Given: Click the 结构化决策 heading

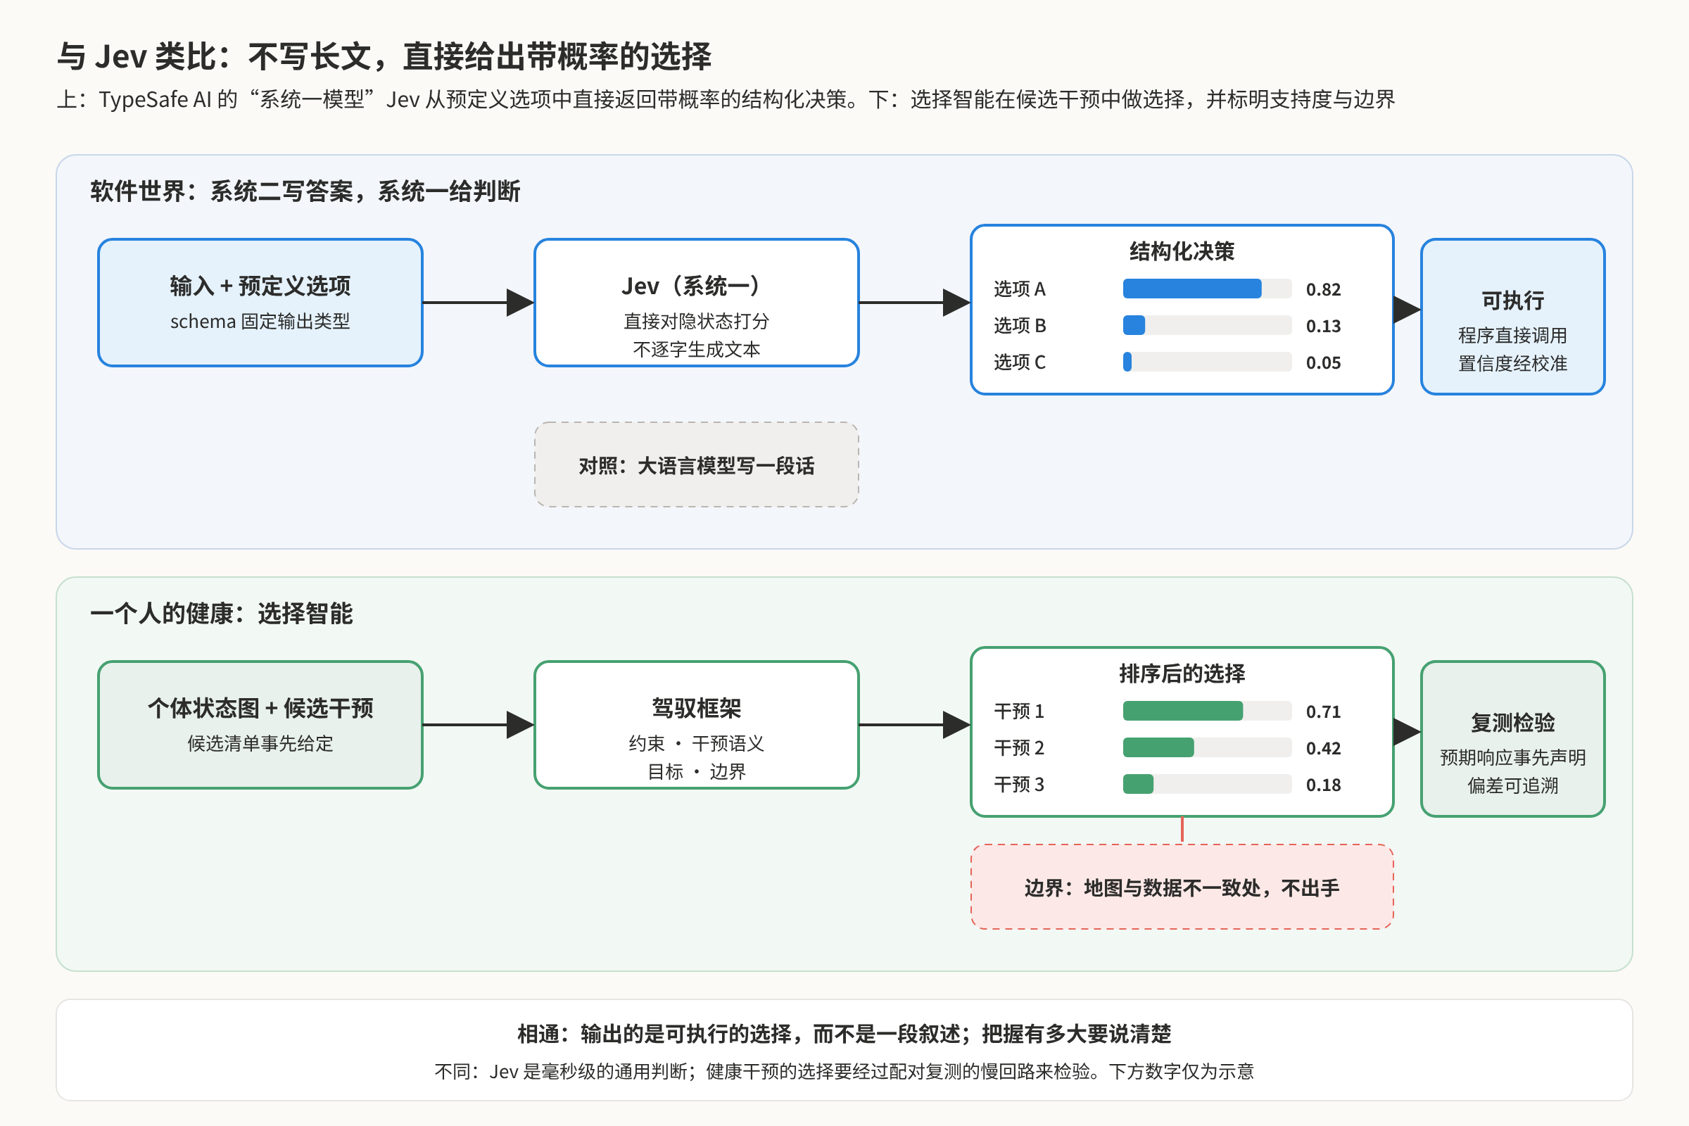Looking at the screenshot, I should point(1182,251).
